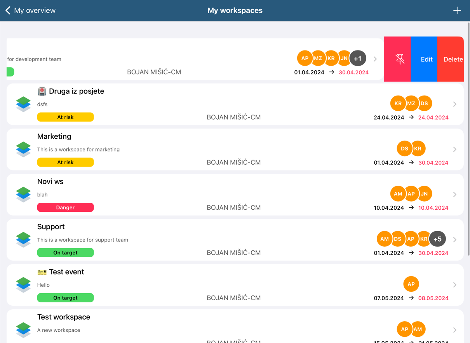Viewport: 470px width, 343px height.
Task: Go back to My overview
Action: [30, 10]
